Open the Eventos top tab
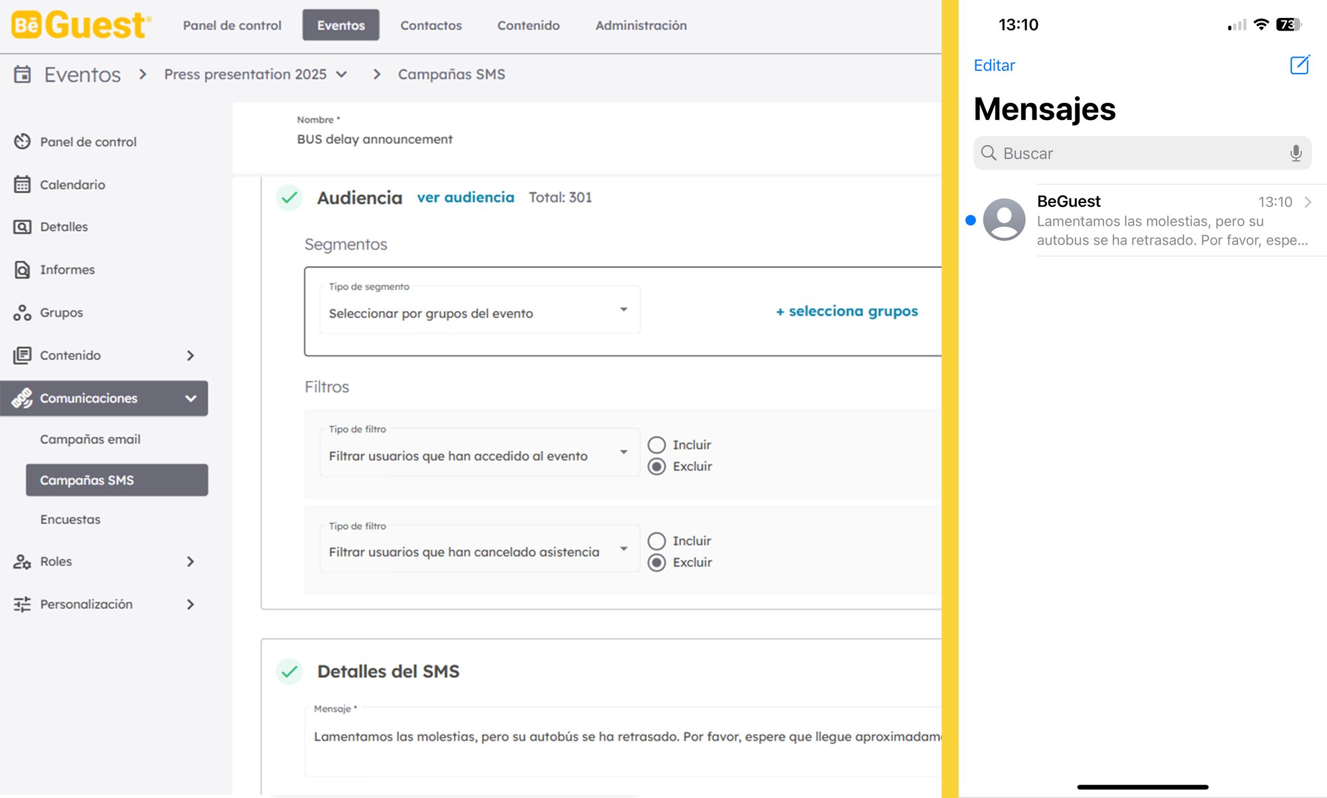1327x798 pixels. click(341, 25)
